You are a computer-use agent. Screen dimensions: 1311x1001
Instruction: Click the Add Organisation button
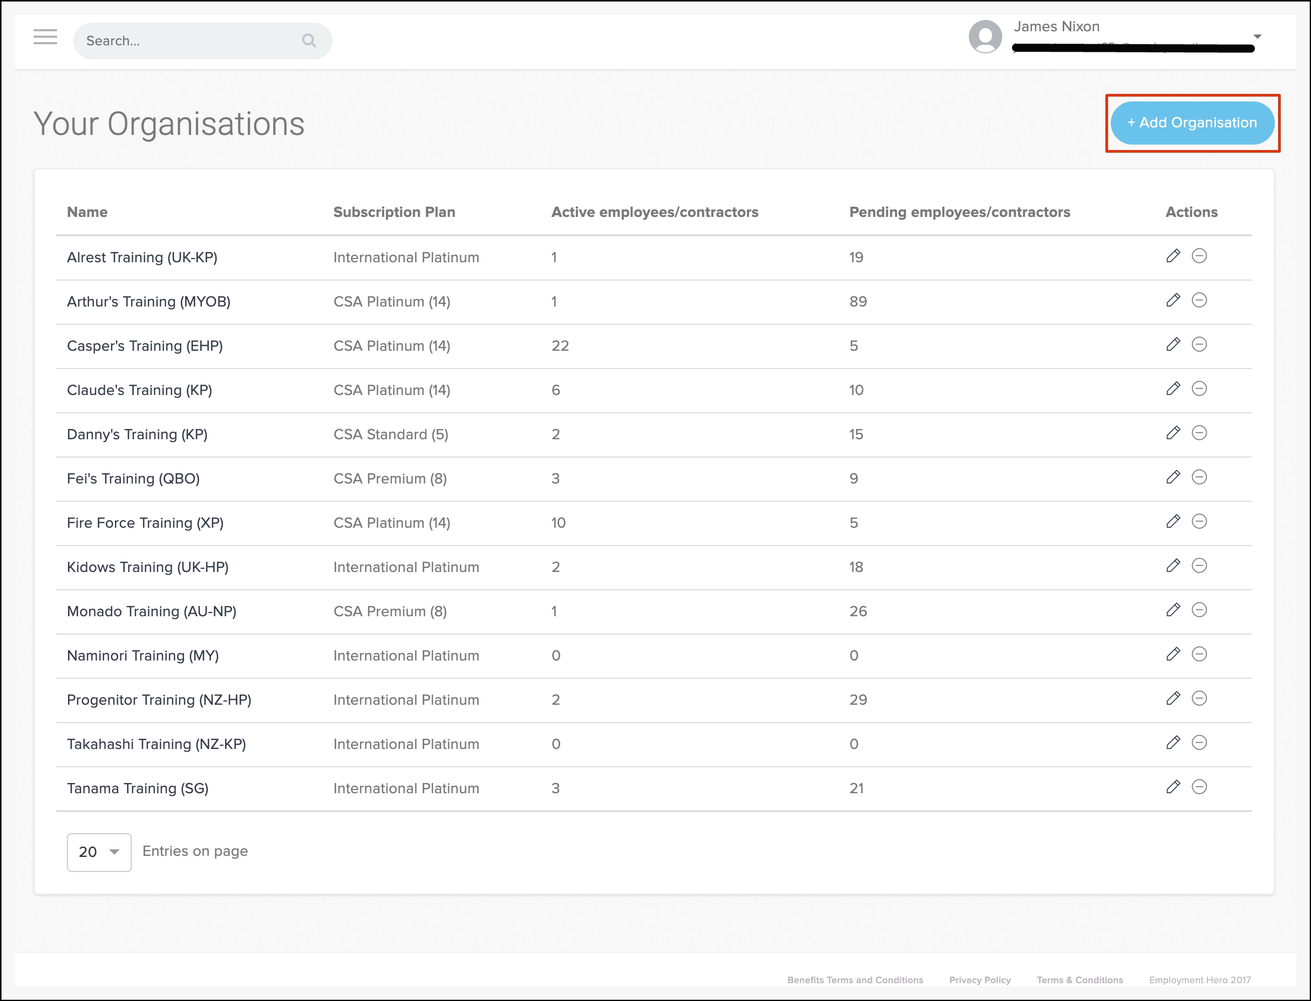pos(1192,122)
